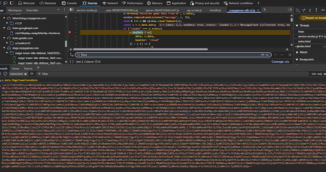Expand the Watch section
326x172 pixels.
297,52
